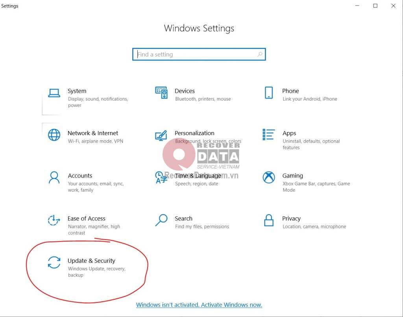Viewport: 403px width, 317px height.
Task: Click the Devices keyboard and speaker icon
Action: tap(161, 93)
